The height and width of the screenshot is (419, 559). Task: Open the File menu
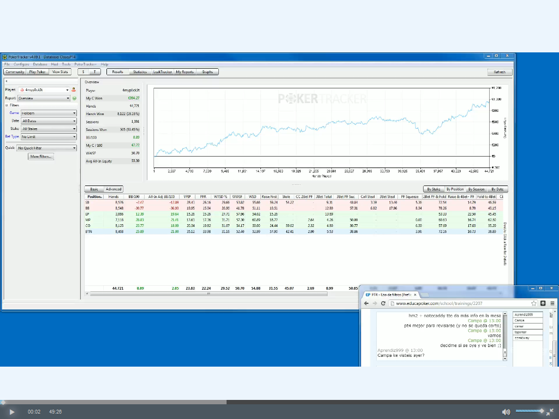click(7, 64)
